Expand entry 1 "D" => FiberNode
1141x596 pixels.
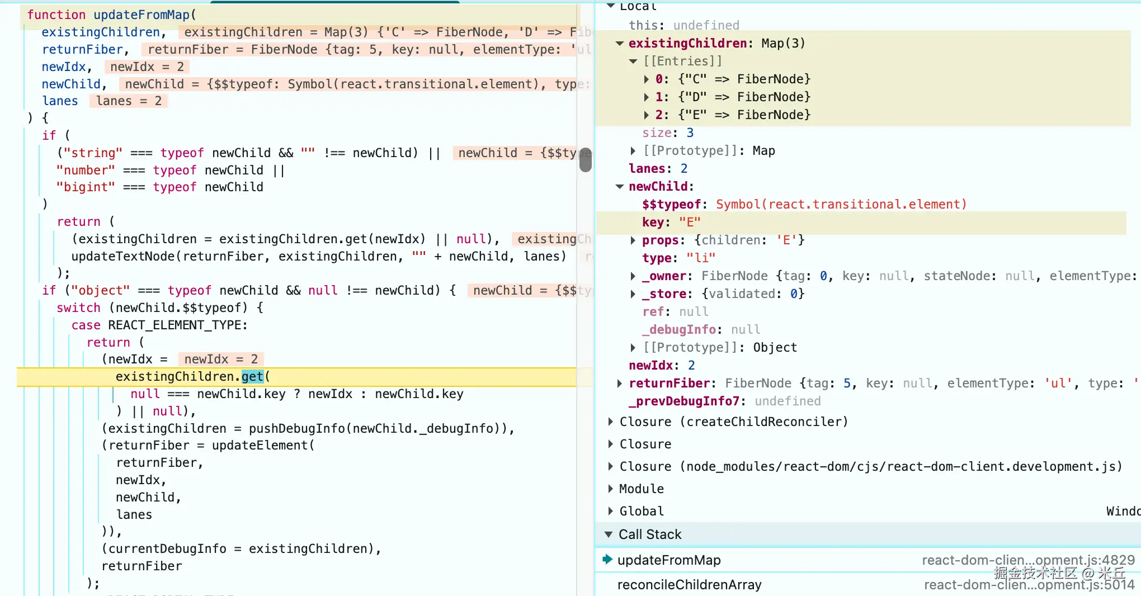click(x=647, y=97)
